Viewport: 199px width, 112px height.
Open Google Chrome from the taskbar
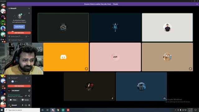coord(58,110)
